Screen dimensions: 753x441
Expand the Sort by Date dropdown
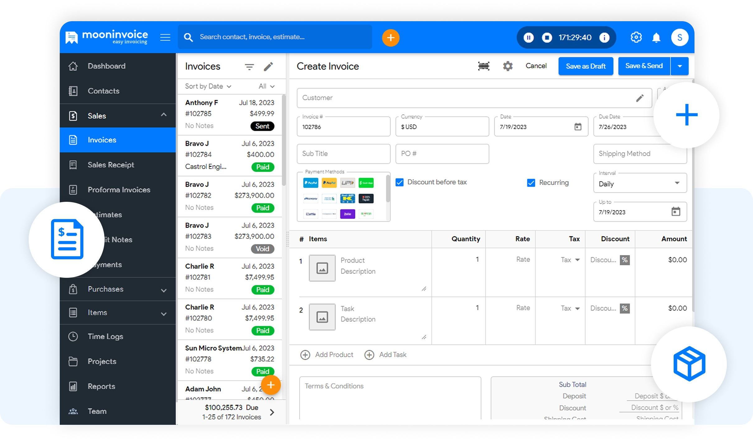(208, 86)
